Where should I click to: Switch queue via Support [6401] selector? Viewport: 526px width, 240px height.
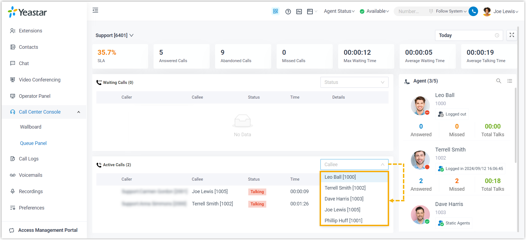pos(114,35)
